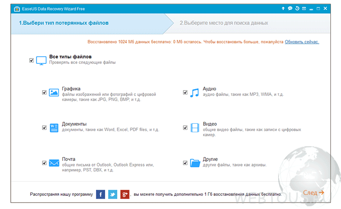This screenshot has height=209, width=341.
Task: Toggle the Документы checkbox
Action: pos(44,128)
